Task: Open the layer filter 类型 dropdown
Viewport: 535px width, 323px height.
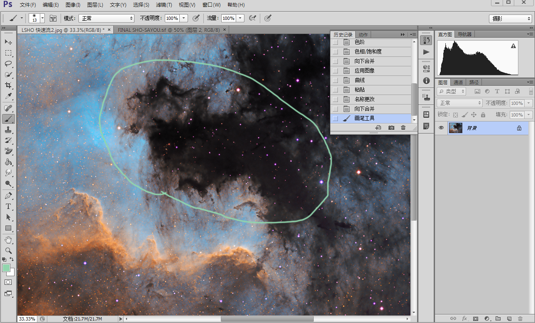Action: tap(452, 91)
